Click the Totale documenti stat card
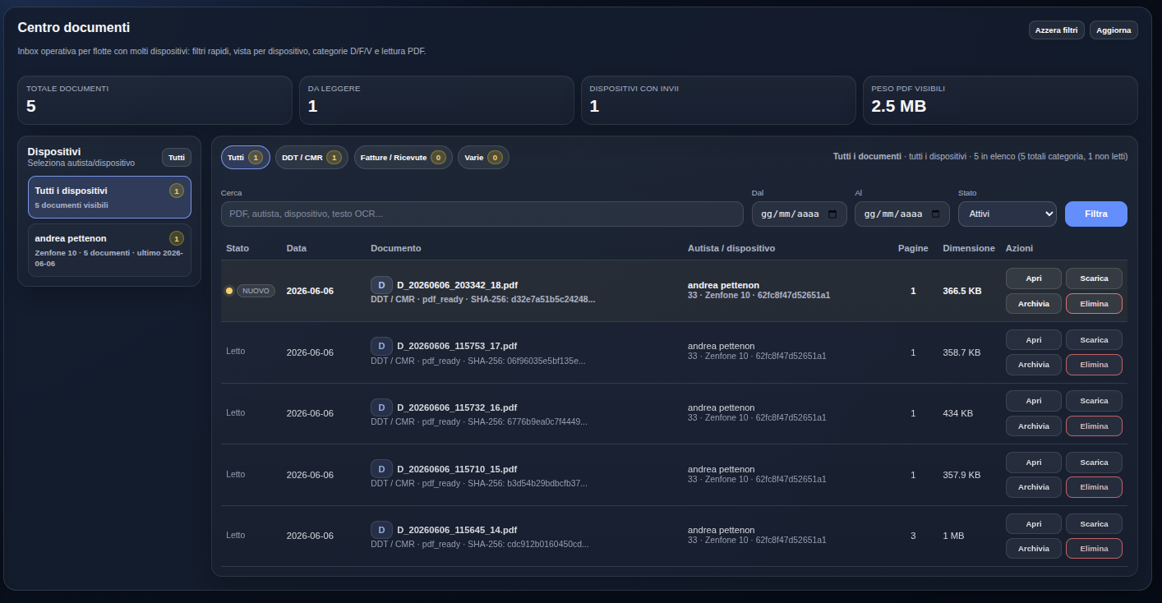 click(x=154, y=100)
